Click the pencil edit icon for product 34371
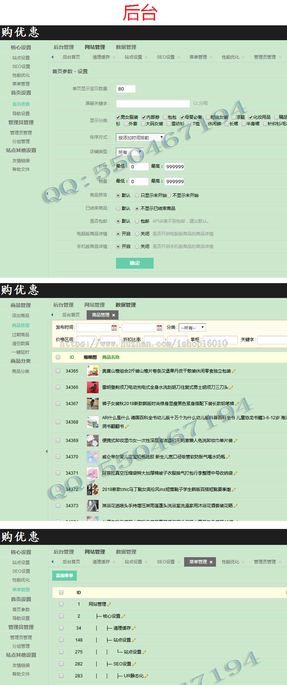The image size is (287, 685). 236,473
